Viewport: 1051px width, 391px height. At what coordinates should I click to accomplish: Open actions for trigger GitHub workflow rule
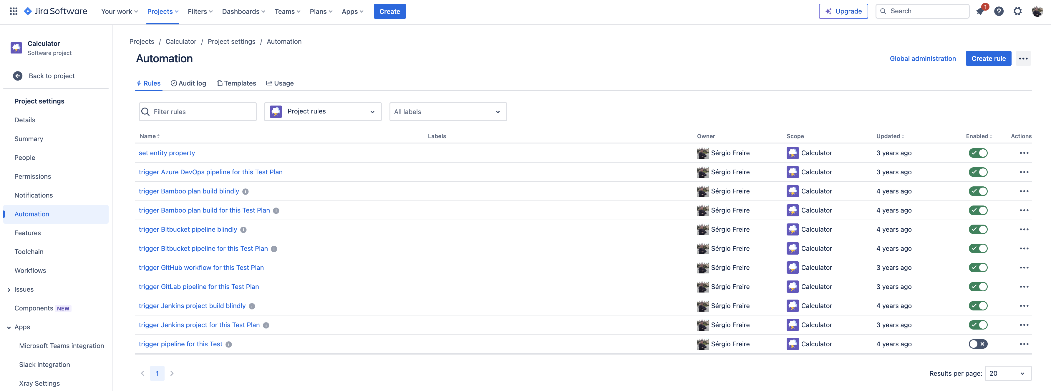(x=1024, y=268)
